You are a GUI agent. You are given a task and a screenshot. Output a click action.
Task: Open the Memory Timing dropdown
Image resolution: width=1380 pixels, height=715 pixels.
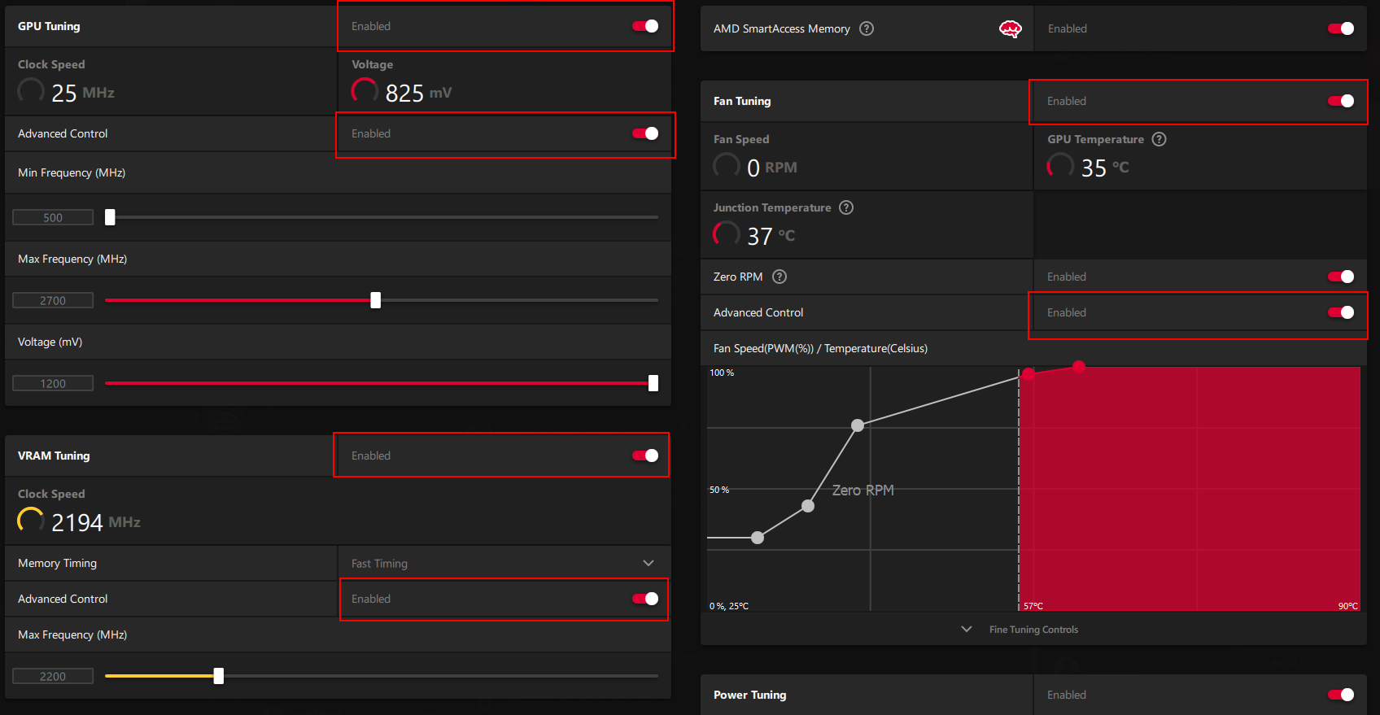tap(648, 563)
